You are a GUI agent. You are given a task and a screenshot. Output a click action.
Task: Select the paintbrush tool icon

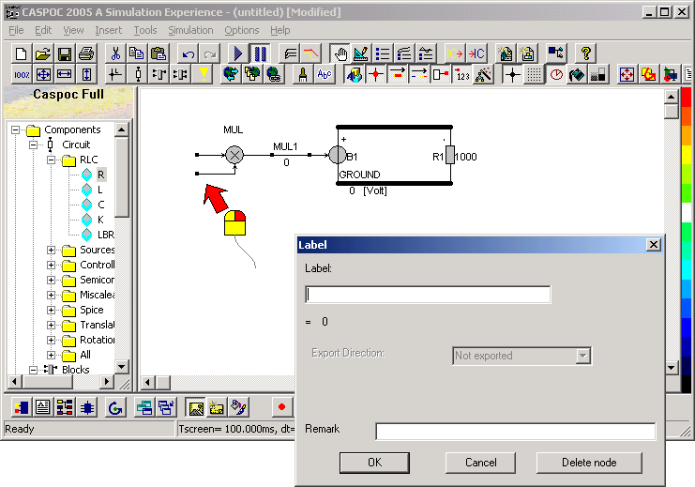point(303,74)
